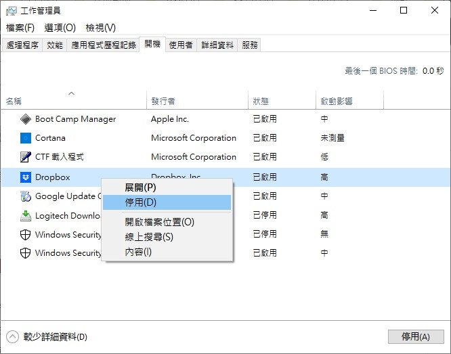Select the 開機 tab
This screenshot has height=354, width=451.
tap(152, 44)
